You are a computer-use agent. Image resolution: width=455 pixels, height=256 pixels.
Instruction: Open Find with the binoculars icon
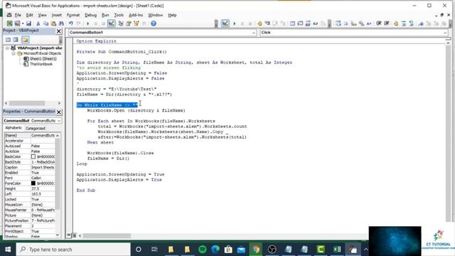click(61, 23)
